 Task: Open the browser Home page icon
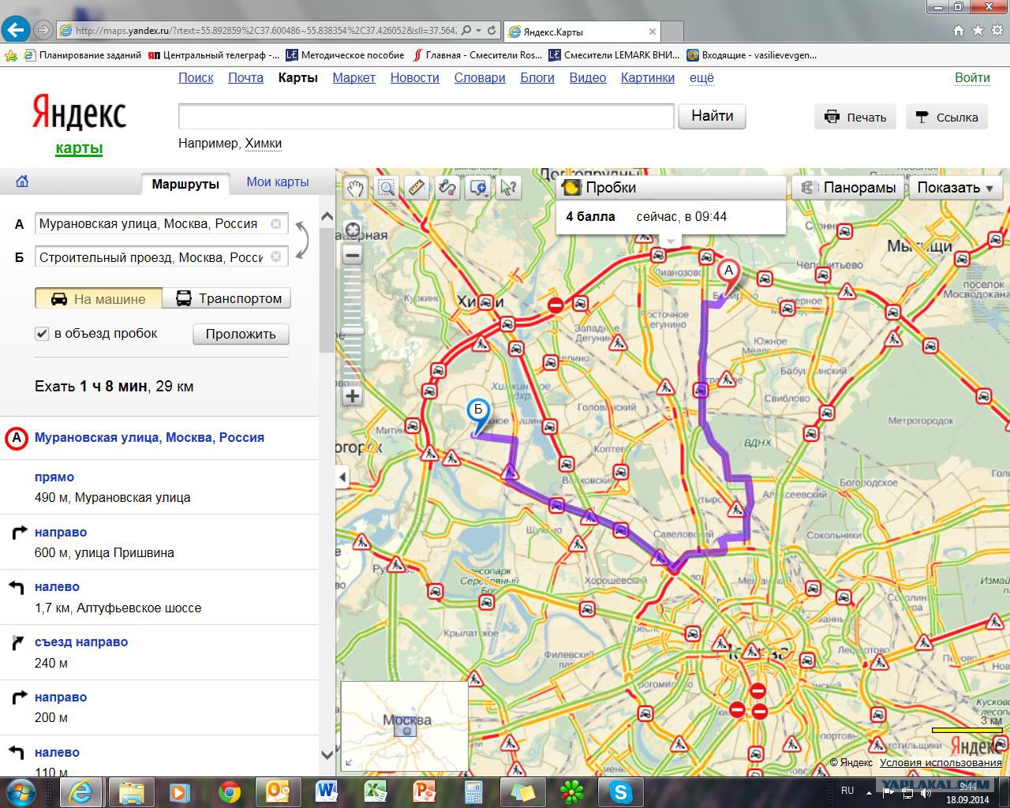point(959,31)
